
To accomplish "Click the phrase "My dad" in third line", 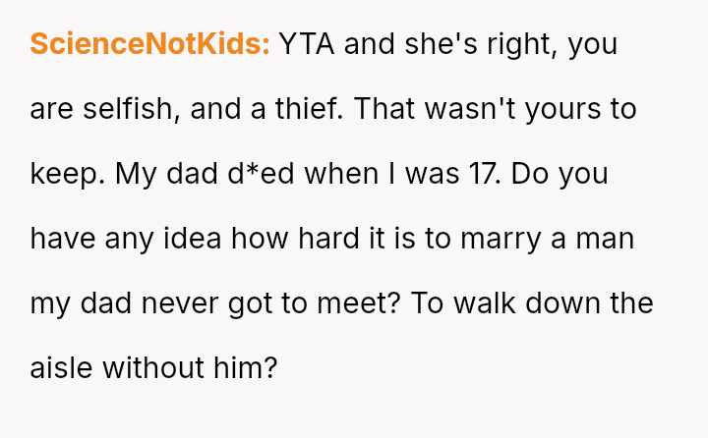I will click(160, 174).
